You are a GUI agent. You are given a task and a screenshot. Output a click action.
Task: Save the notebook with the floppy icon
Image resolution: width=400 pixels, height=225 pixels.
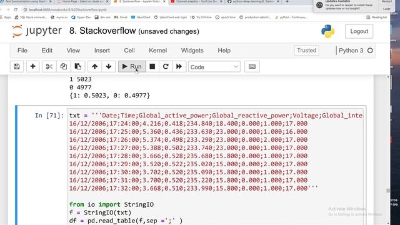[17, 67]
